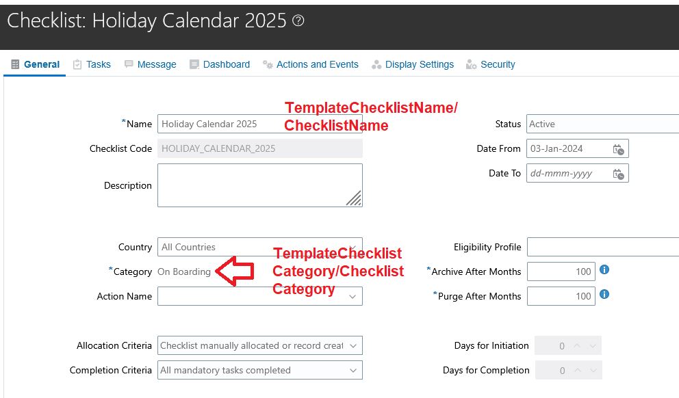This screenshot has height=398, width=679.
Task: Open the Date From calendar picker
Action: coord(619,149)
